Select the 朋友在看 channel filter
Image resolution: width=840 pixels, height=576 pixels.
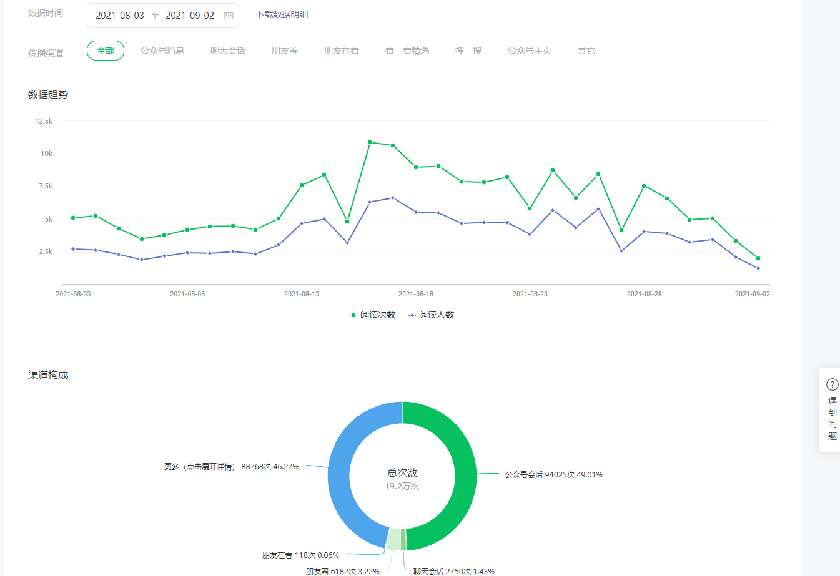(x=342, y=51)
